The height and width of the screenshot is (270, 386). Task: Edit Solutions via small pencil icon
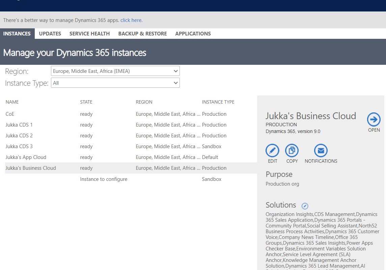point(305,206)
